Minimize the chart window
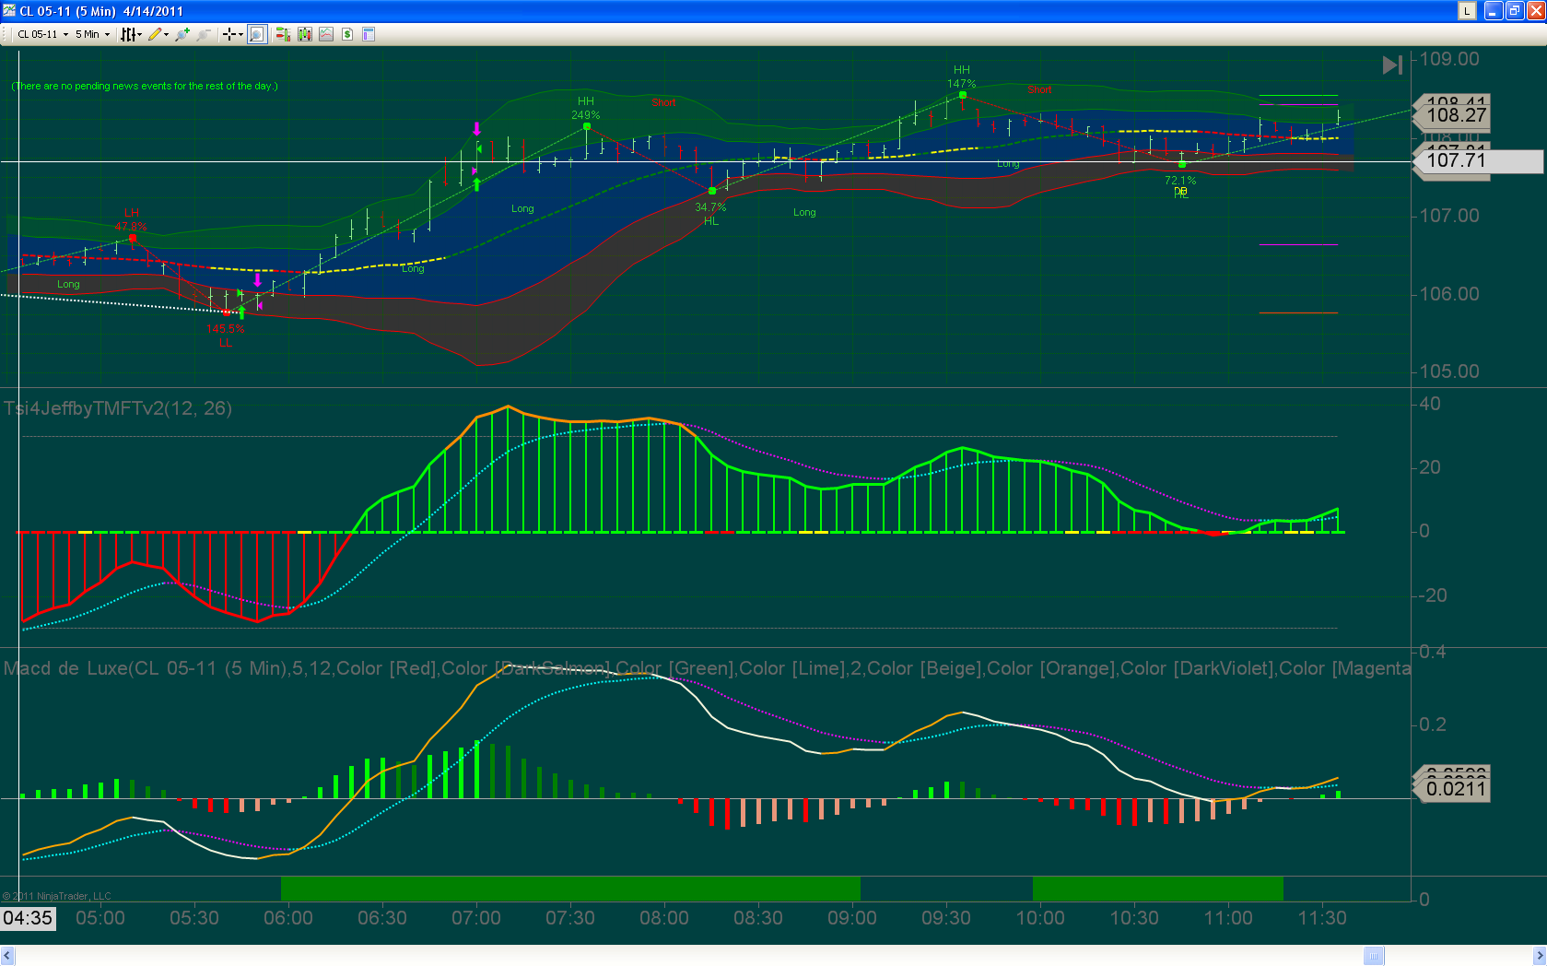This screenshot has height=966, width=1547. (1493, 11)
